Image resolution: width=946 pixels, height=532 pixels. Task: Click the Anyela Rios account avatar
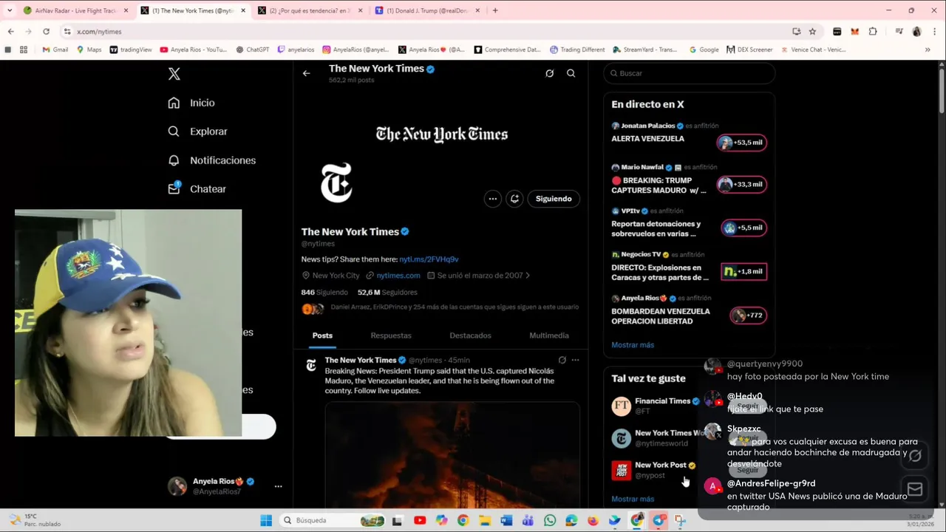(177, 486)
